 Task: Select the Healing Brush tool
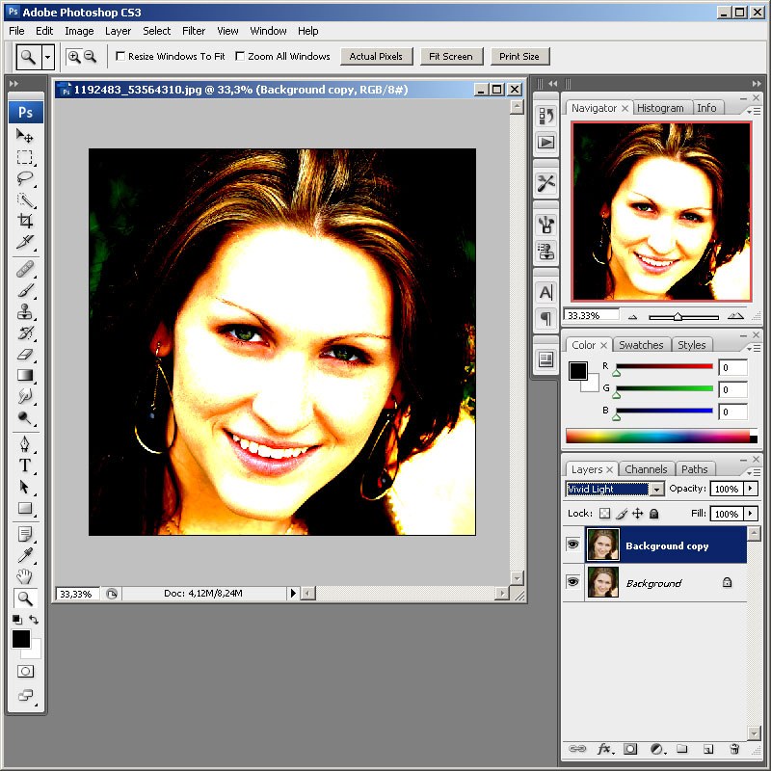coord(25,270)
